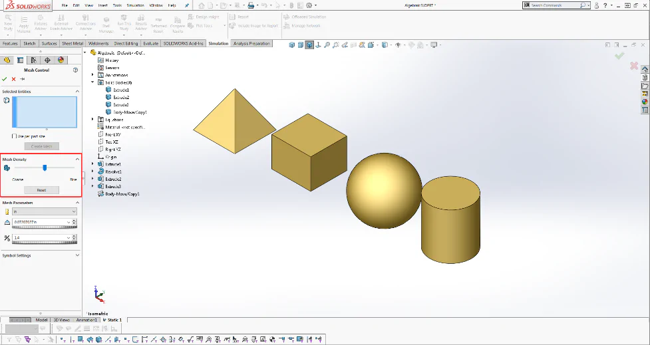Click the Mesh Density slider handle
Viewport: 650px width, 345px height.
coord(45,168)
